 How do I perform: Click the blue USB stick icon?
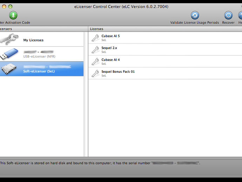(x=9, y=54)
